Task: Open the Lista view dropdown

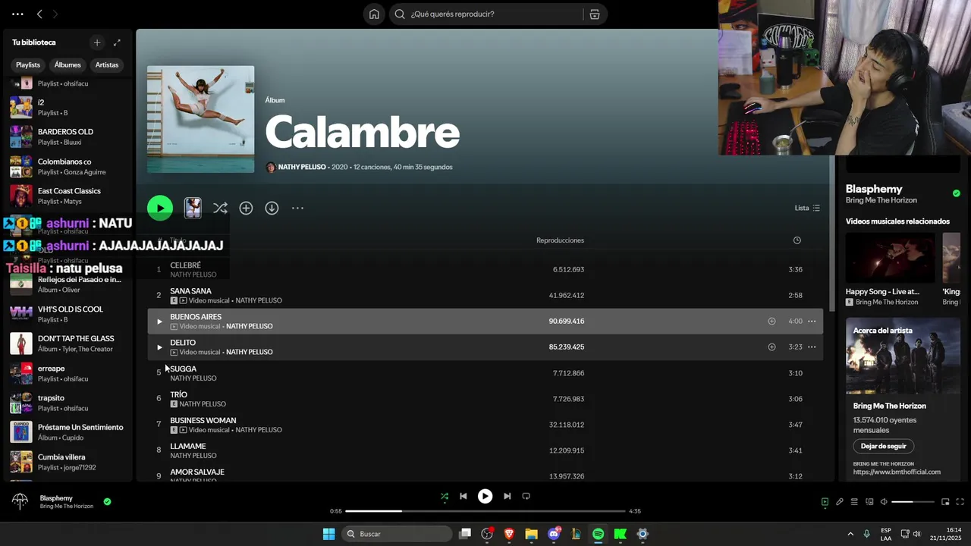Action: coord(807,208)
